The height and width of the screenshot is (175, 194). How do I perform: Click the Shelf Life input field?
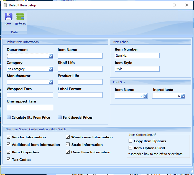click(x=80, y=69)
